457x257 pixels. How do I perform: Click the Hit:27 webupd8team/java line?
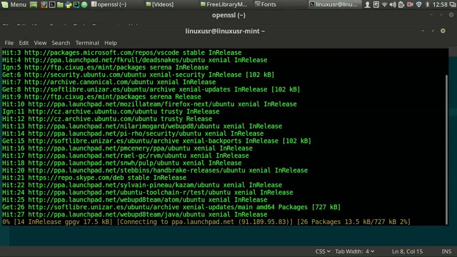135,214
